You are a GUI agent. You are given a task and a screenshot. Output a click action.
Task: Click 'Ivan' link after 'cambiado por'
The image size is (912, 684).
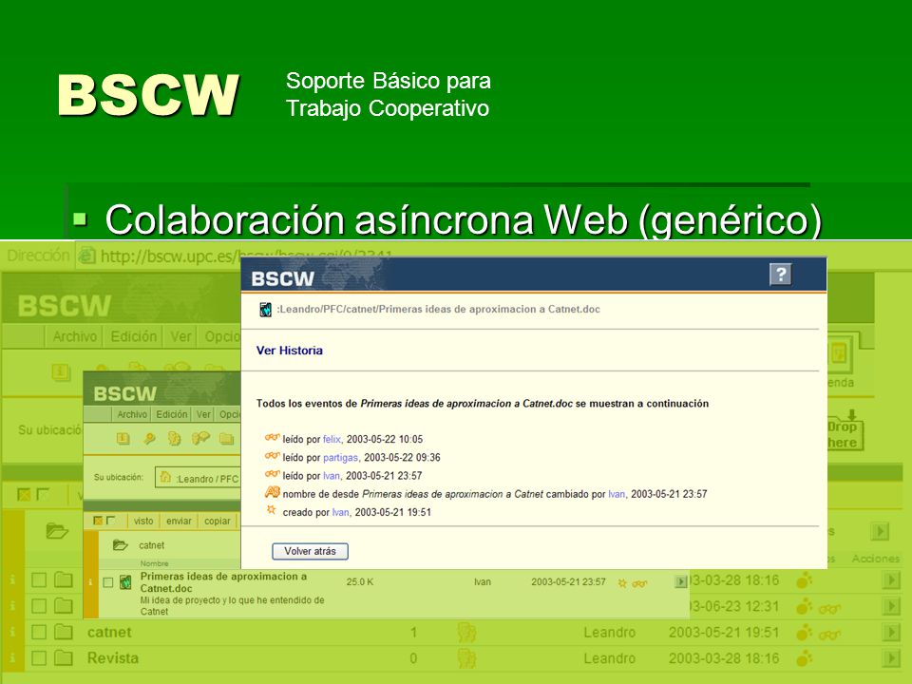click(x=617, y=494)
